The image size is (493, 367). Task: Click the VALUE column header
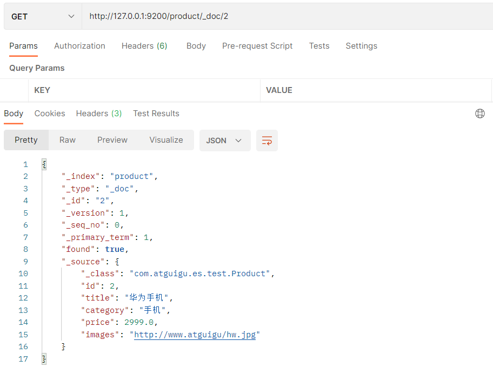[x=279, y=90]
